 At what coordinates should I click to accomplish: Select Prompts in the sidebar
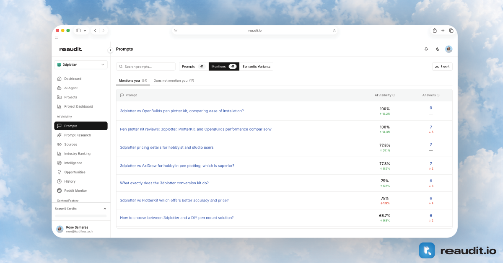[80, 126]
